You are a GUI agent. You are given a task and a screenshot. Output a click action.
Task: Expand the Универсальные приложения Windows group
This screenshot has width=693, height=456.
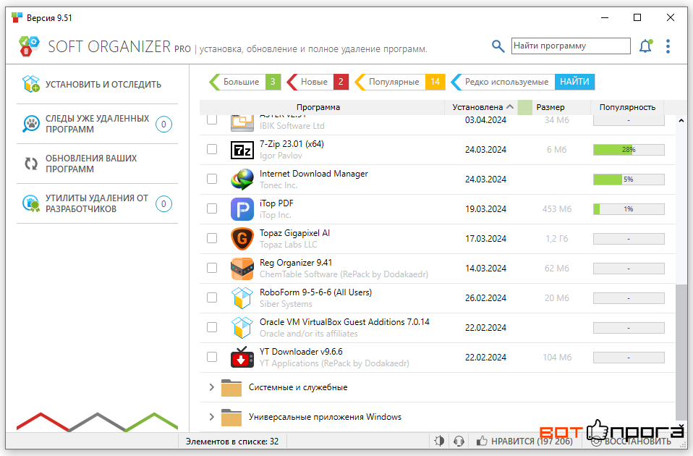pos(212,417)
